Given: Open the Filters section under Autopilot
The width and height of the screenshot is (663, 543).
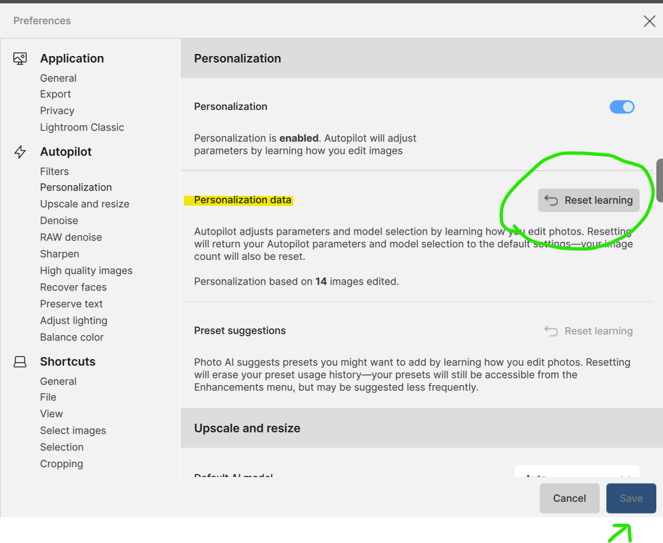Looking at the screenshot, I should click(x=54, y=171).
